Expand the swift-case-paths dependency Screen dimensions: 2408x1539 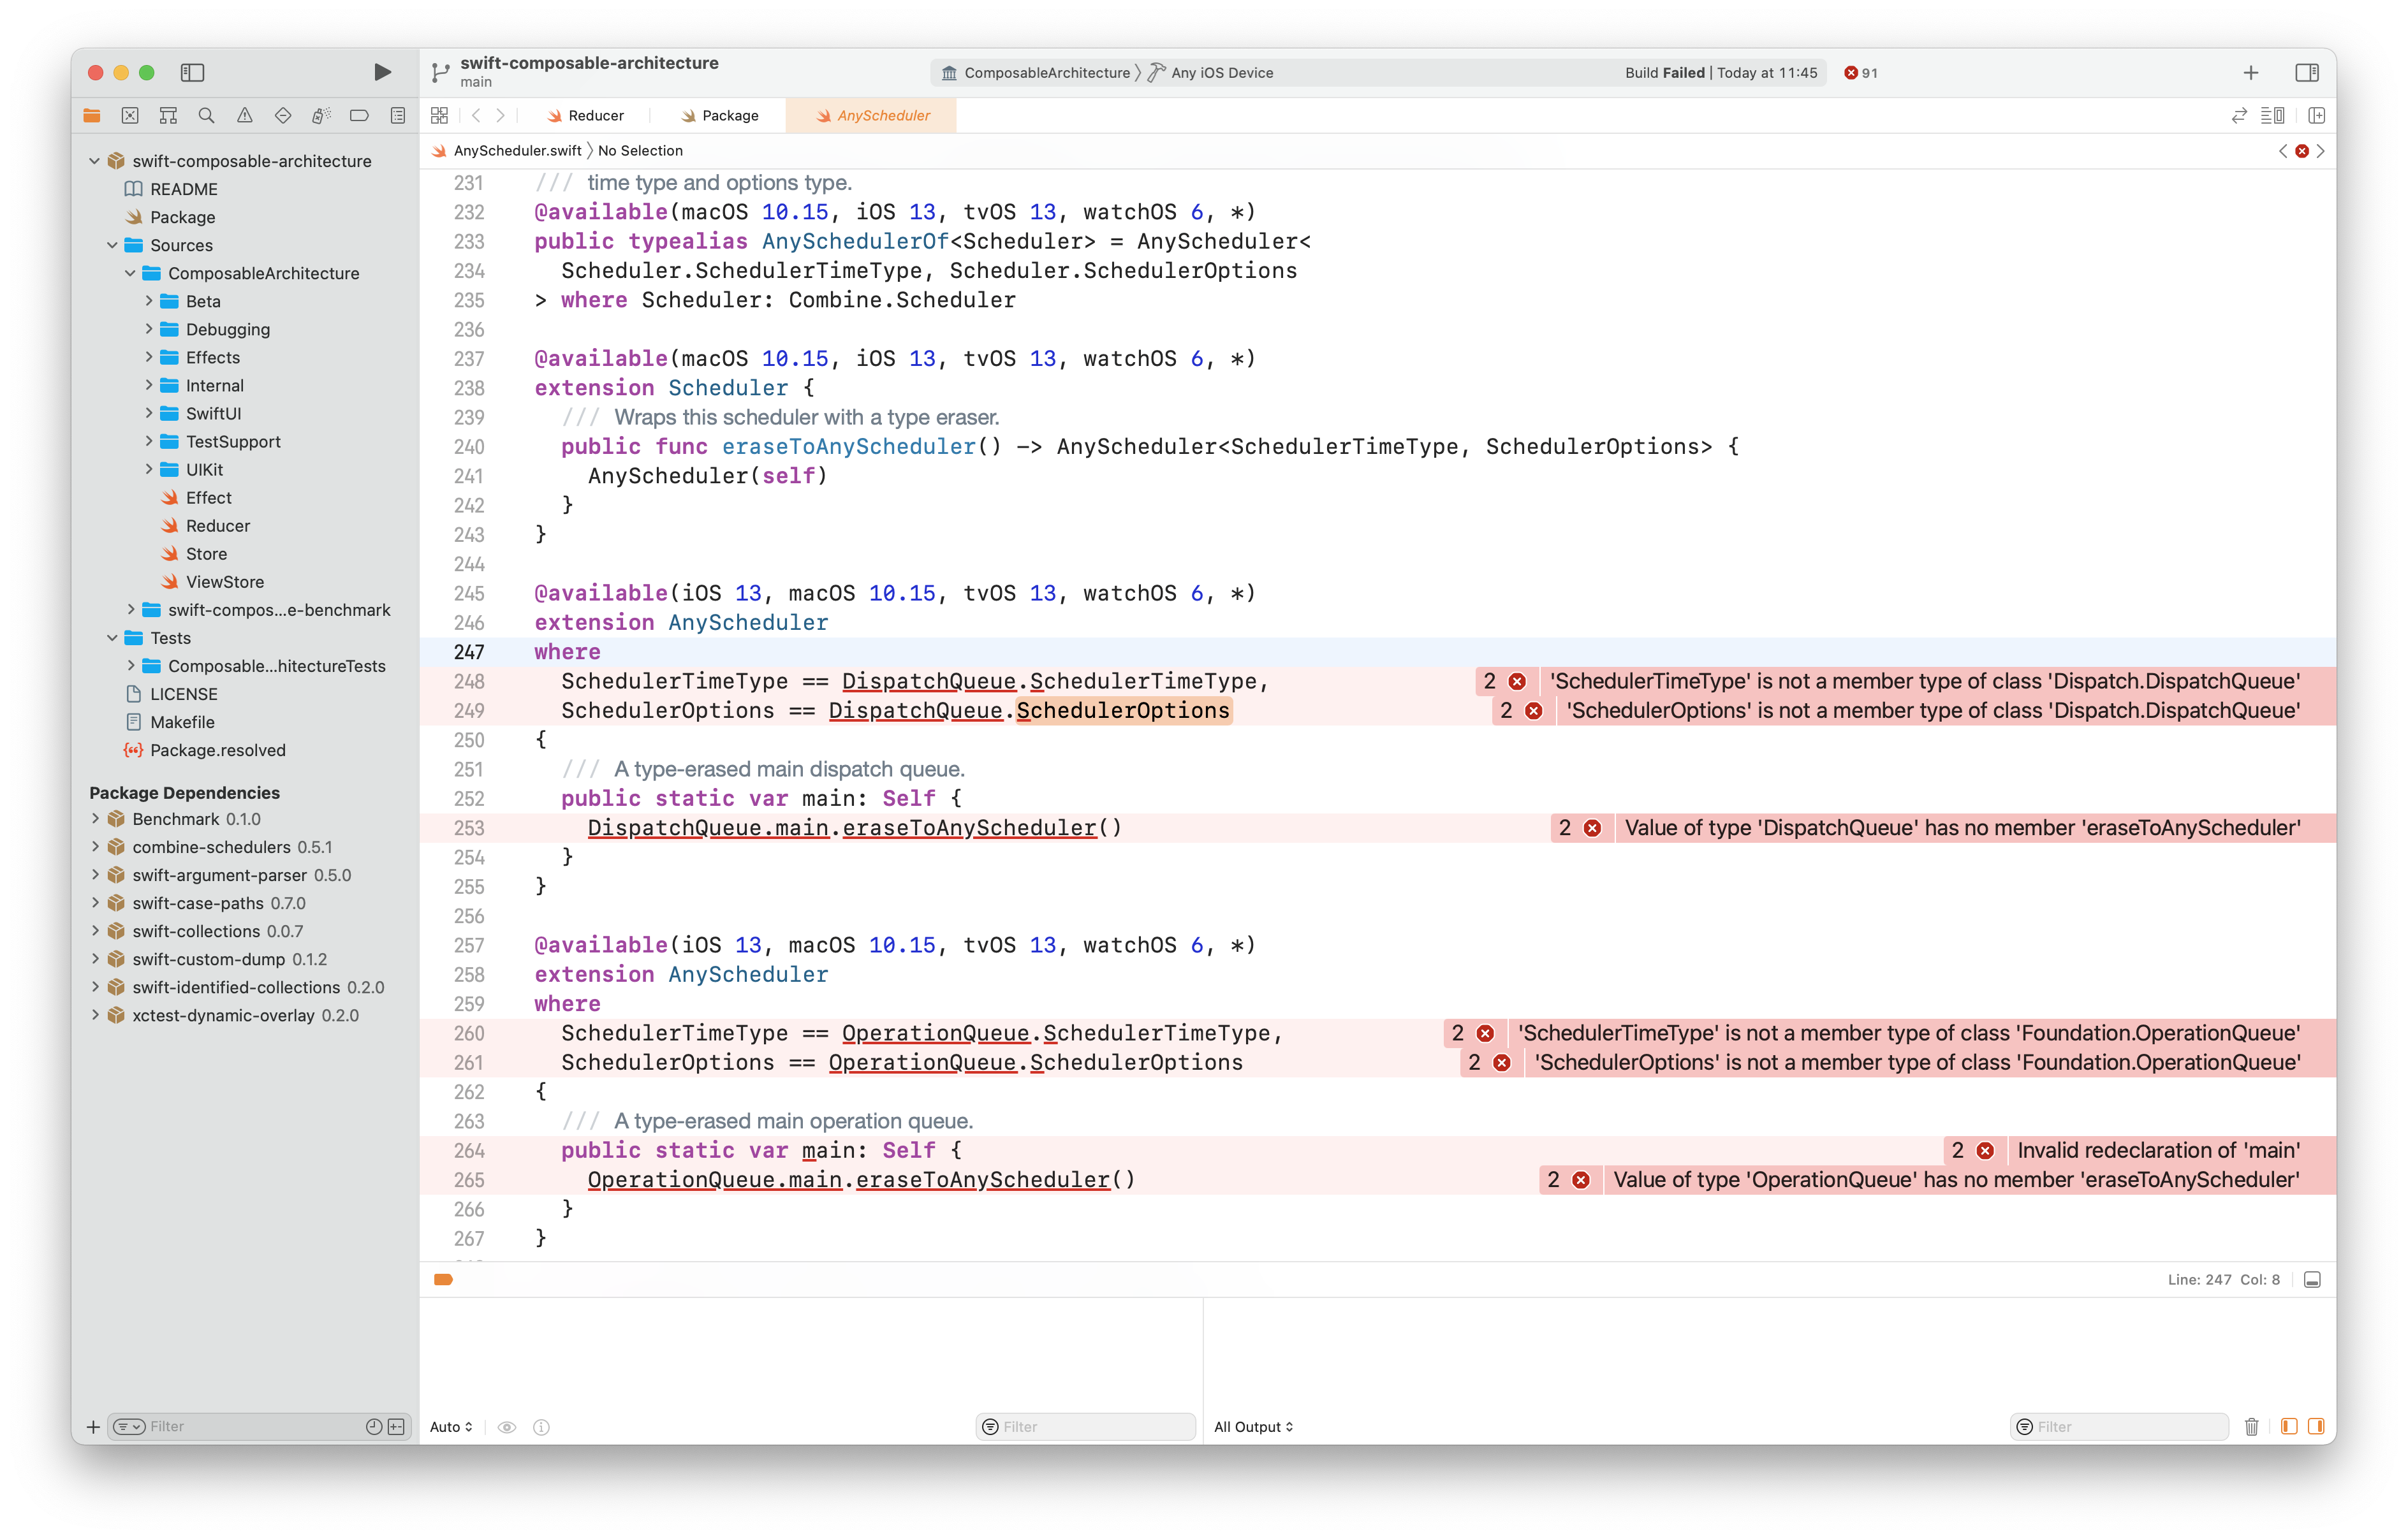[x=94, y=902]
